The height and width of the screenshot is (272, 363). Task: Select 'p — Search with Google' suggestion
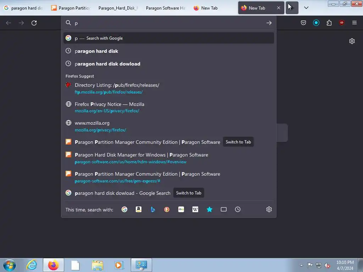coord(168,38)
